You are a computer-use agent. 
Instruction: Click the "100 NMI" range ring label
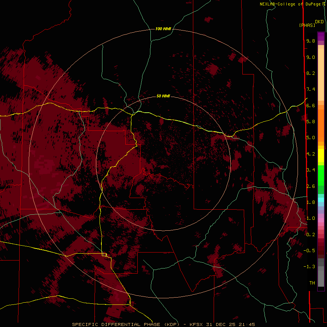(163, 29)
